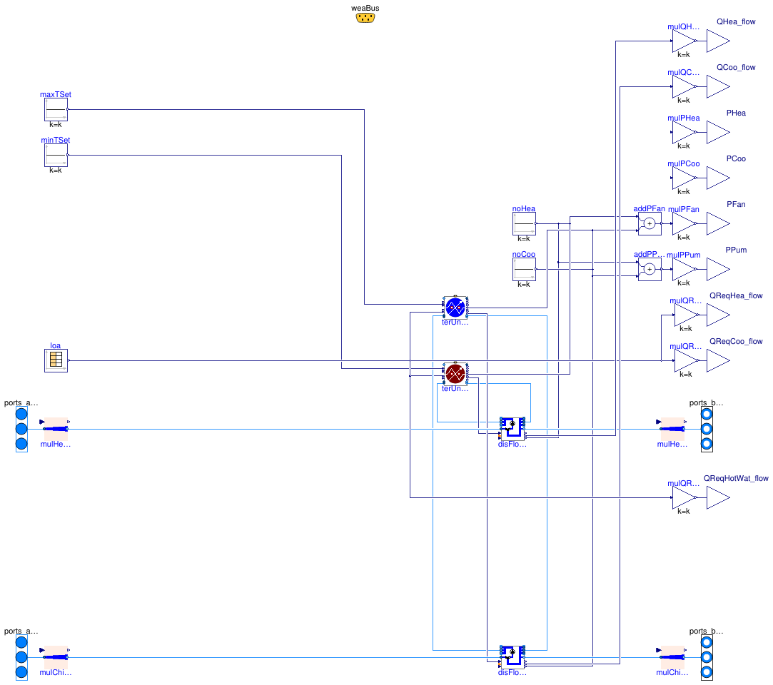Select the mulChi block next to lower ports_b
This screenshot has height=685, width=773.
click(672, 657)
